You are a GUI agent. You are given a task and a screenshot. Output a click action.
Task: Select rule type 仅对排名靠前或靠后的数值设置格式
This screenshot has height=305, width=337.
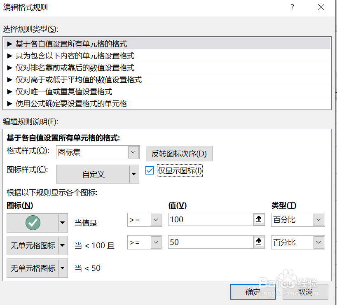click(x=167, y=68)
